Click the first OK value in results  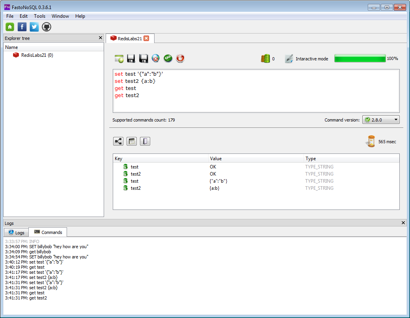coord(213,167)
